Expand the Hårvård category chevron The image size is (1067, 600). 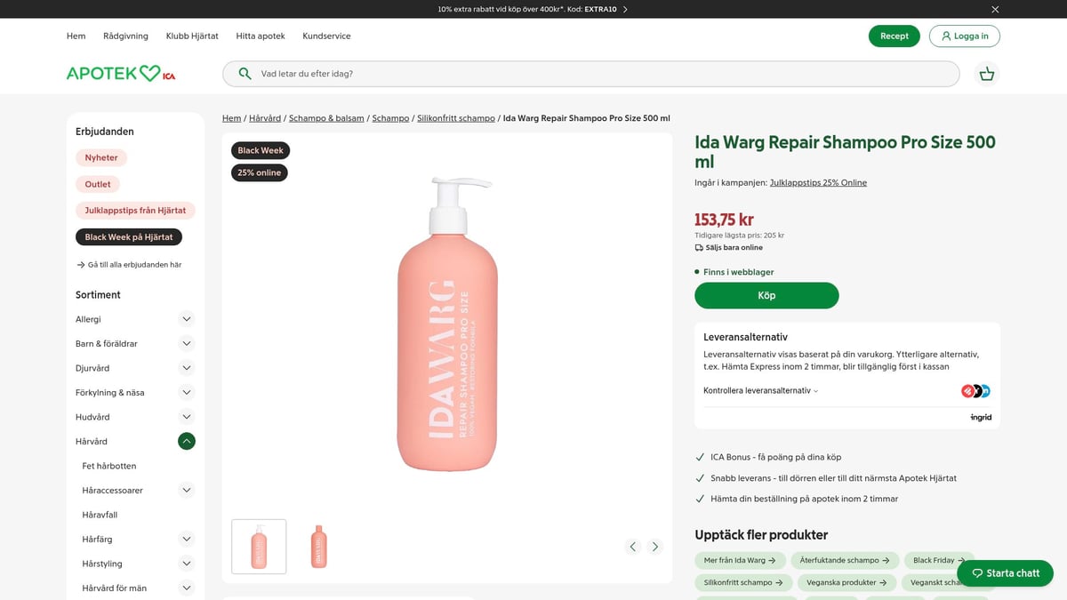point(186,440)
